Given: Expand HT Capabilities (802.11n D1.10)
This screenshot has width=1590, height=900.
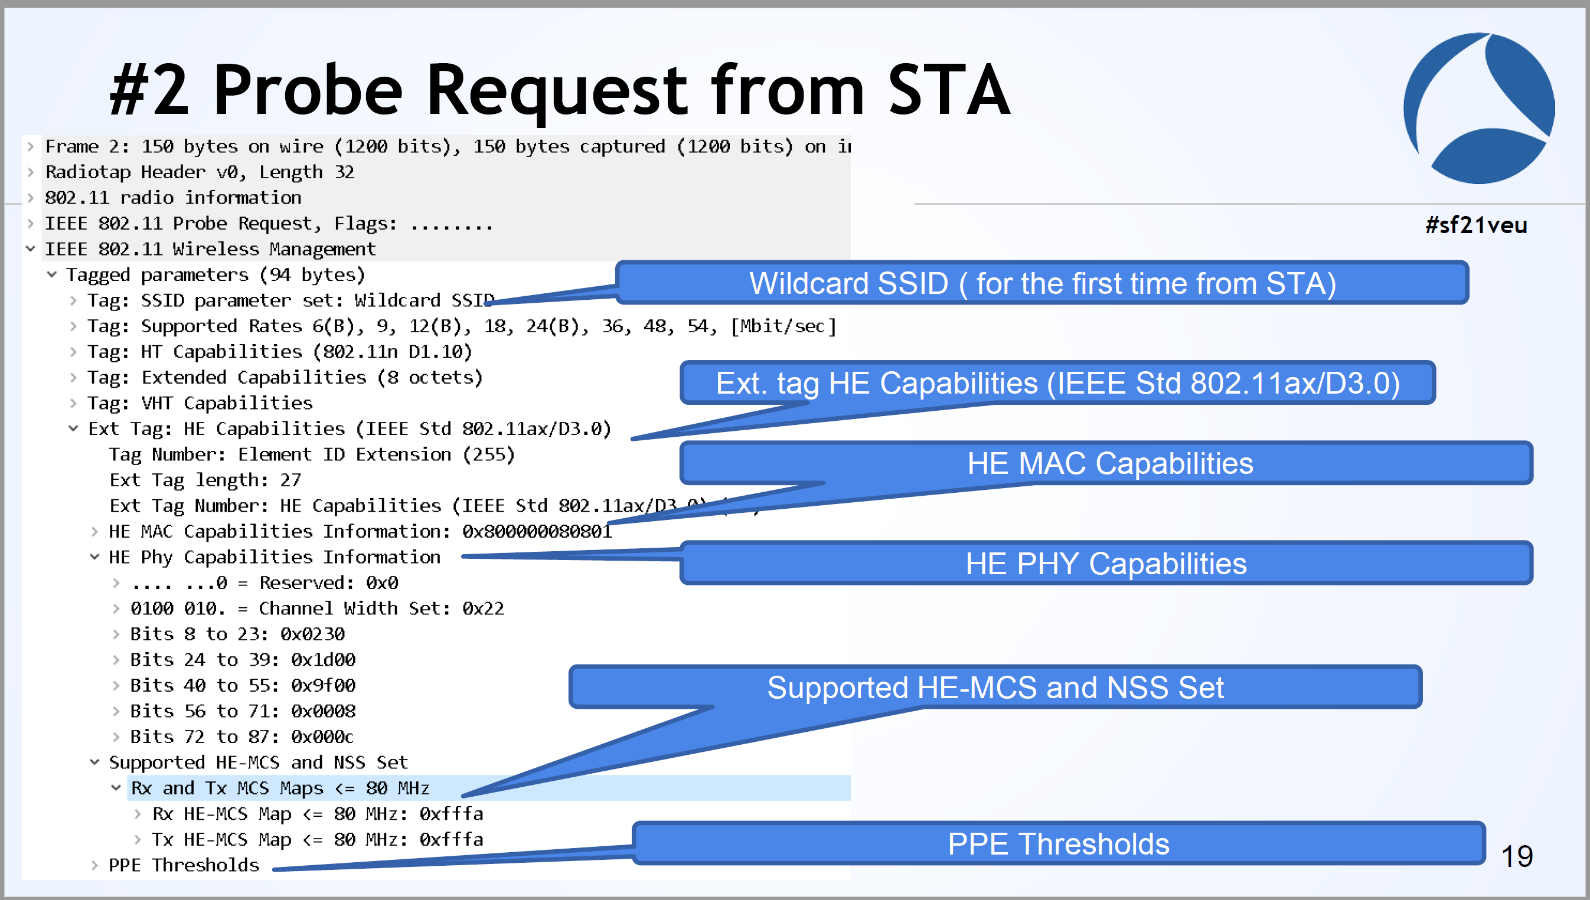Looking at the screenshot, I should coord(73,352).
